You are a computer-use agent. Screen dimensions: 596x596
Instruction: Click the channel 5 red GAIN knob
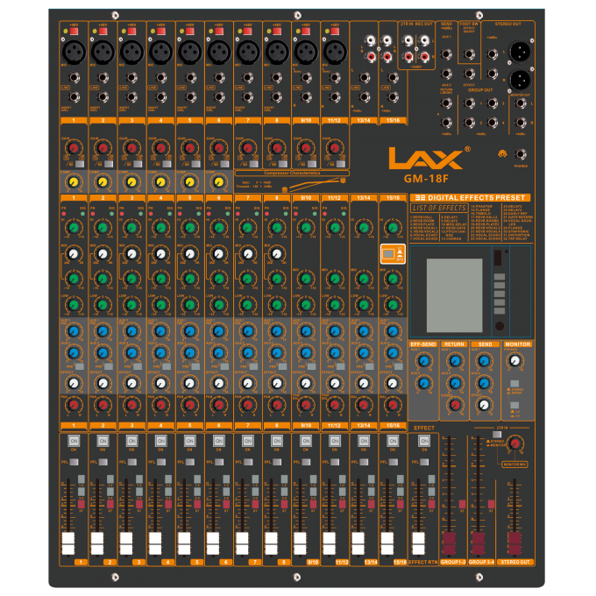click(189, 148)
